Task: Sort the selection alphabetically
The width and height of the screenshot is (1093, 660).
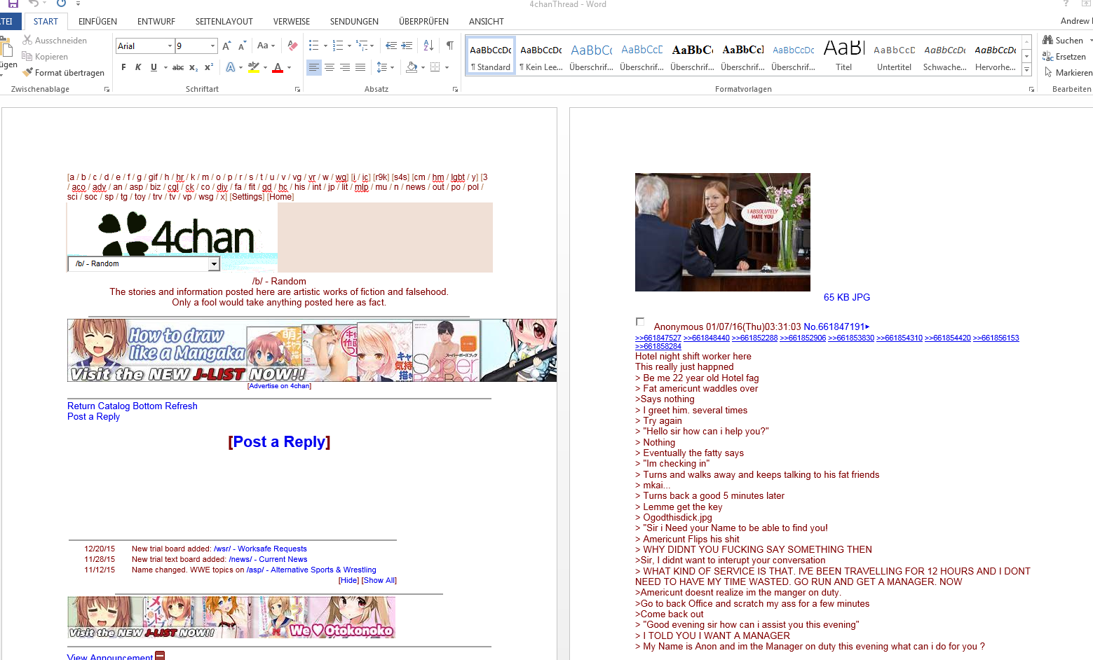Action: tap(428, 46)
